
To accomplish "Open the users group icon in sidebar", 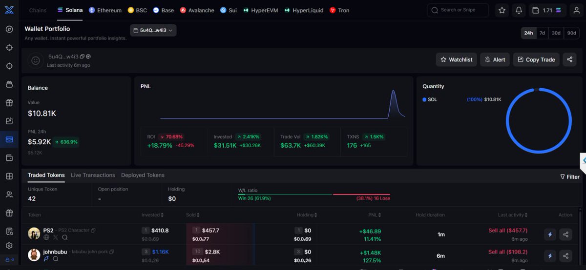I will point(9,194).
